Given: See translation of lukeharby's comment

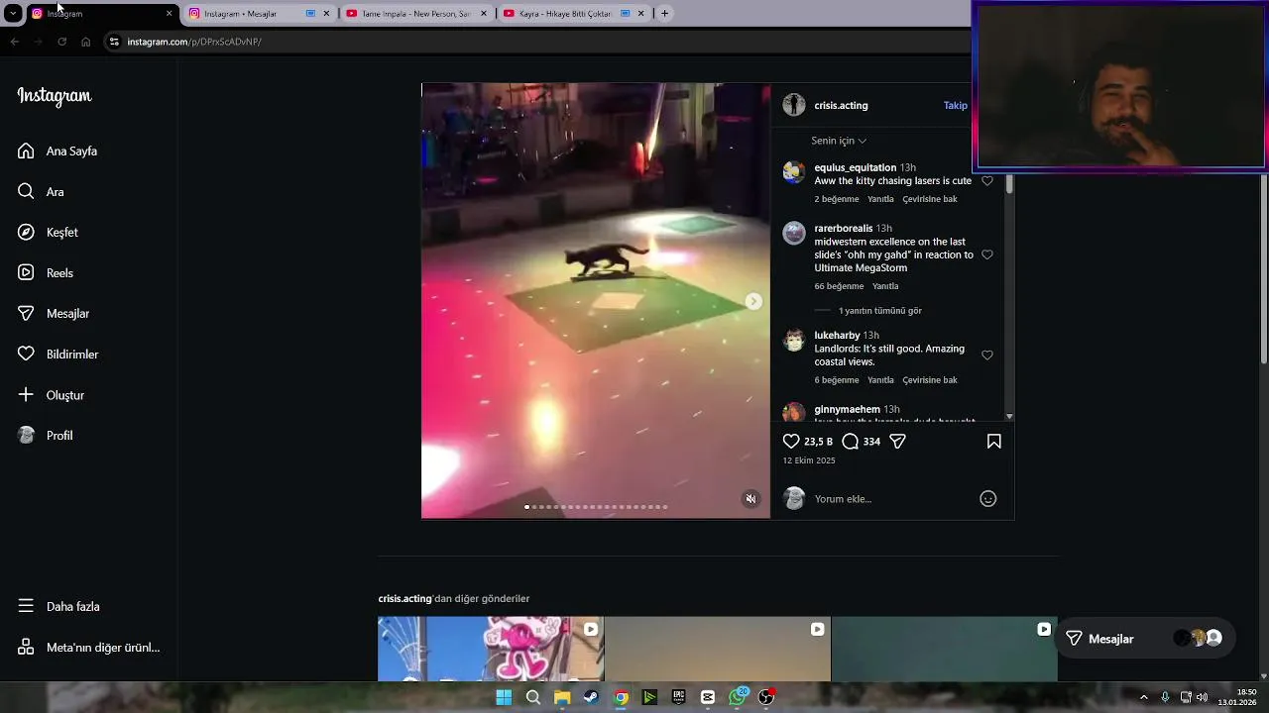Looking at the screenshot, I should [x=930, y=380].
